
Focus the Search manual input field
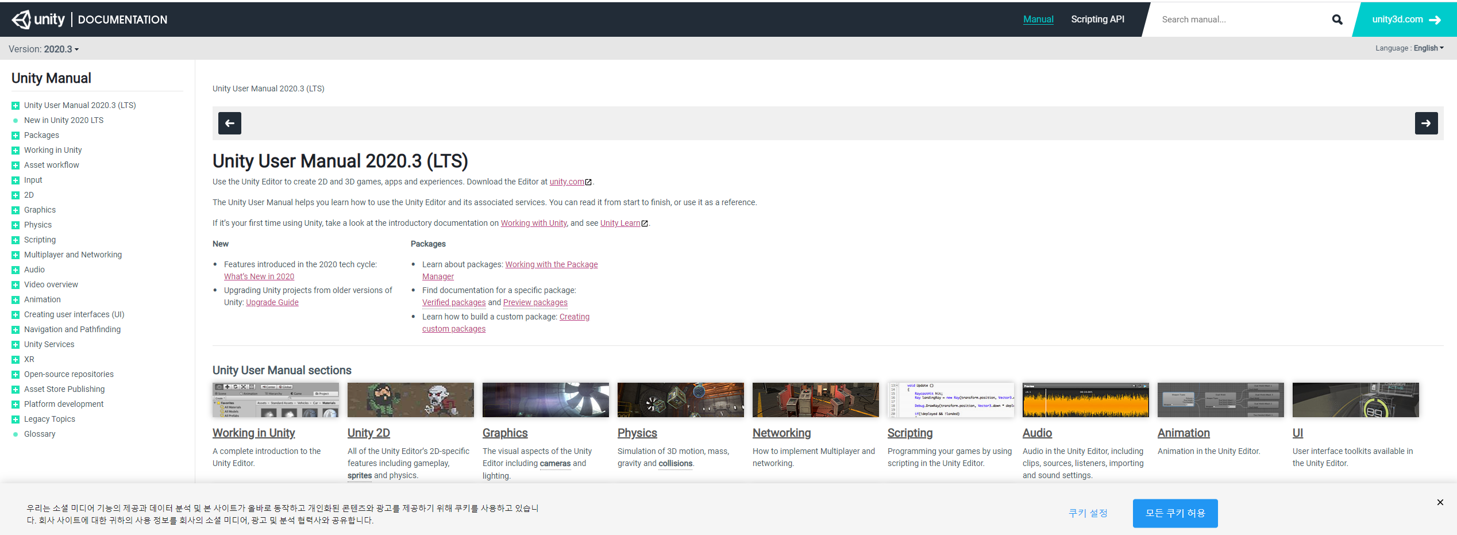[x=1241, y=20]
